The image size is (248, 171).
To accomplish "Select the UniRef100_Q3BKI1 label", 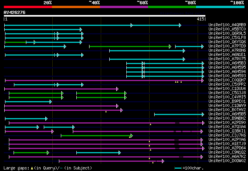I will tap(227, 131).
